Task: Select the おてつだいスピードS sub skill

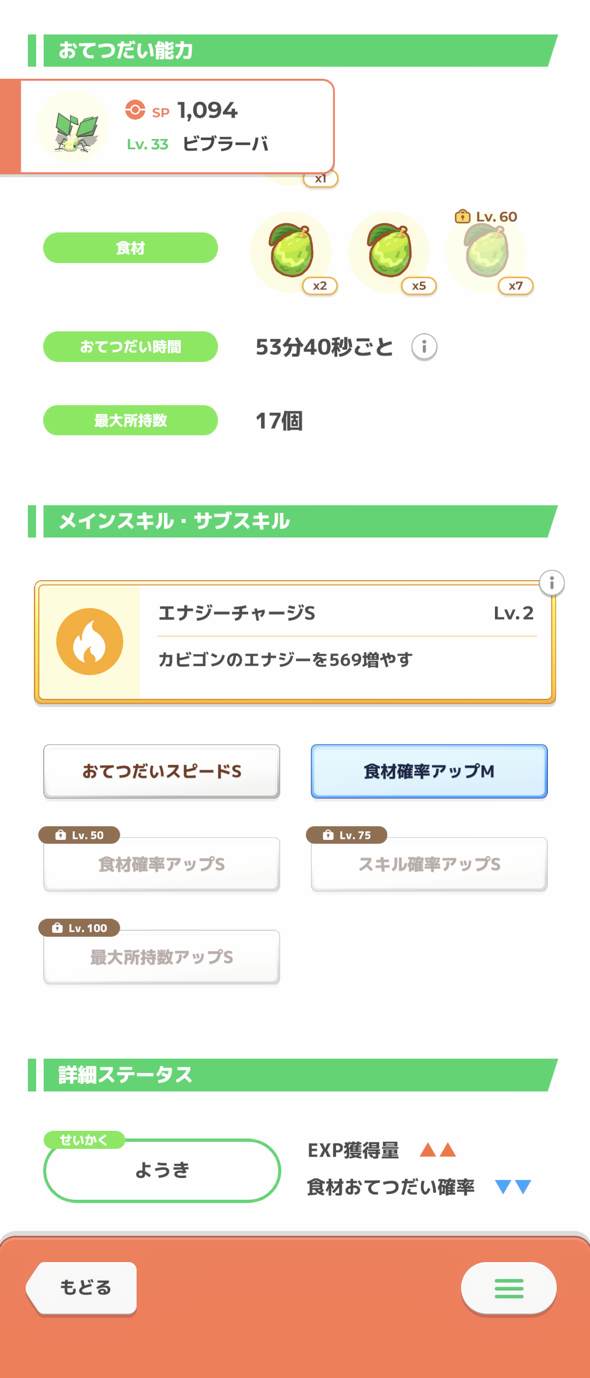Action: (x=162, y=771)
